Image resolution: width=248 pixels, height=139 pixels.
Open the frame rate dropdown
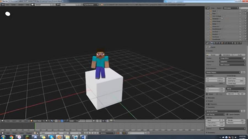pyautogui.click(x=236, y=88)
